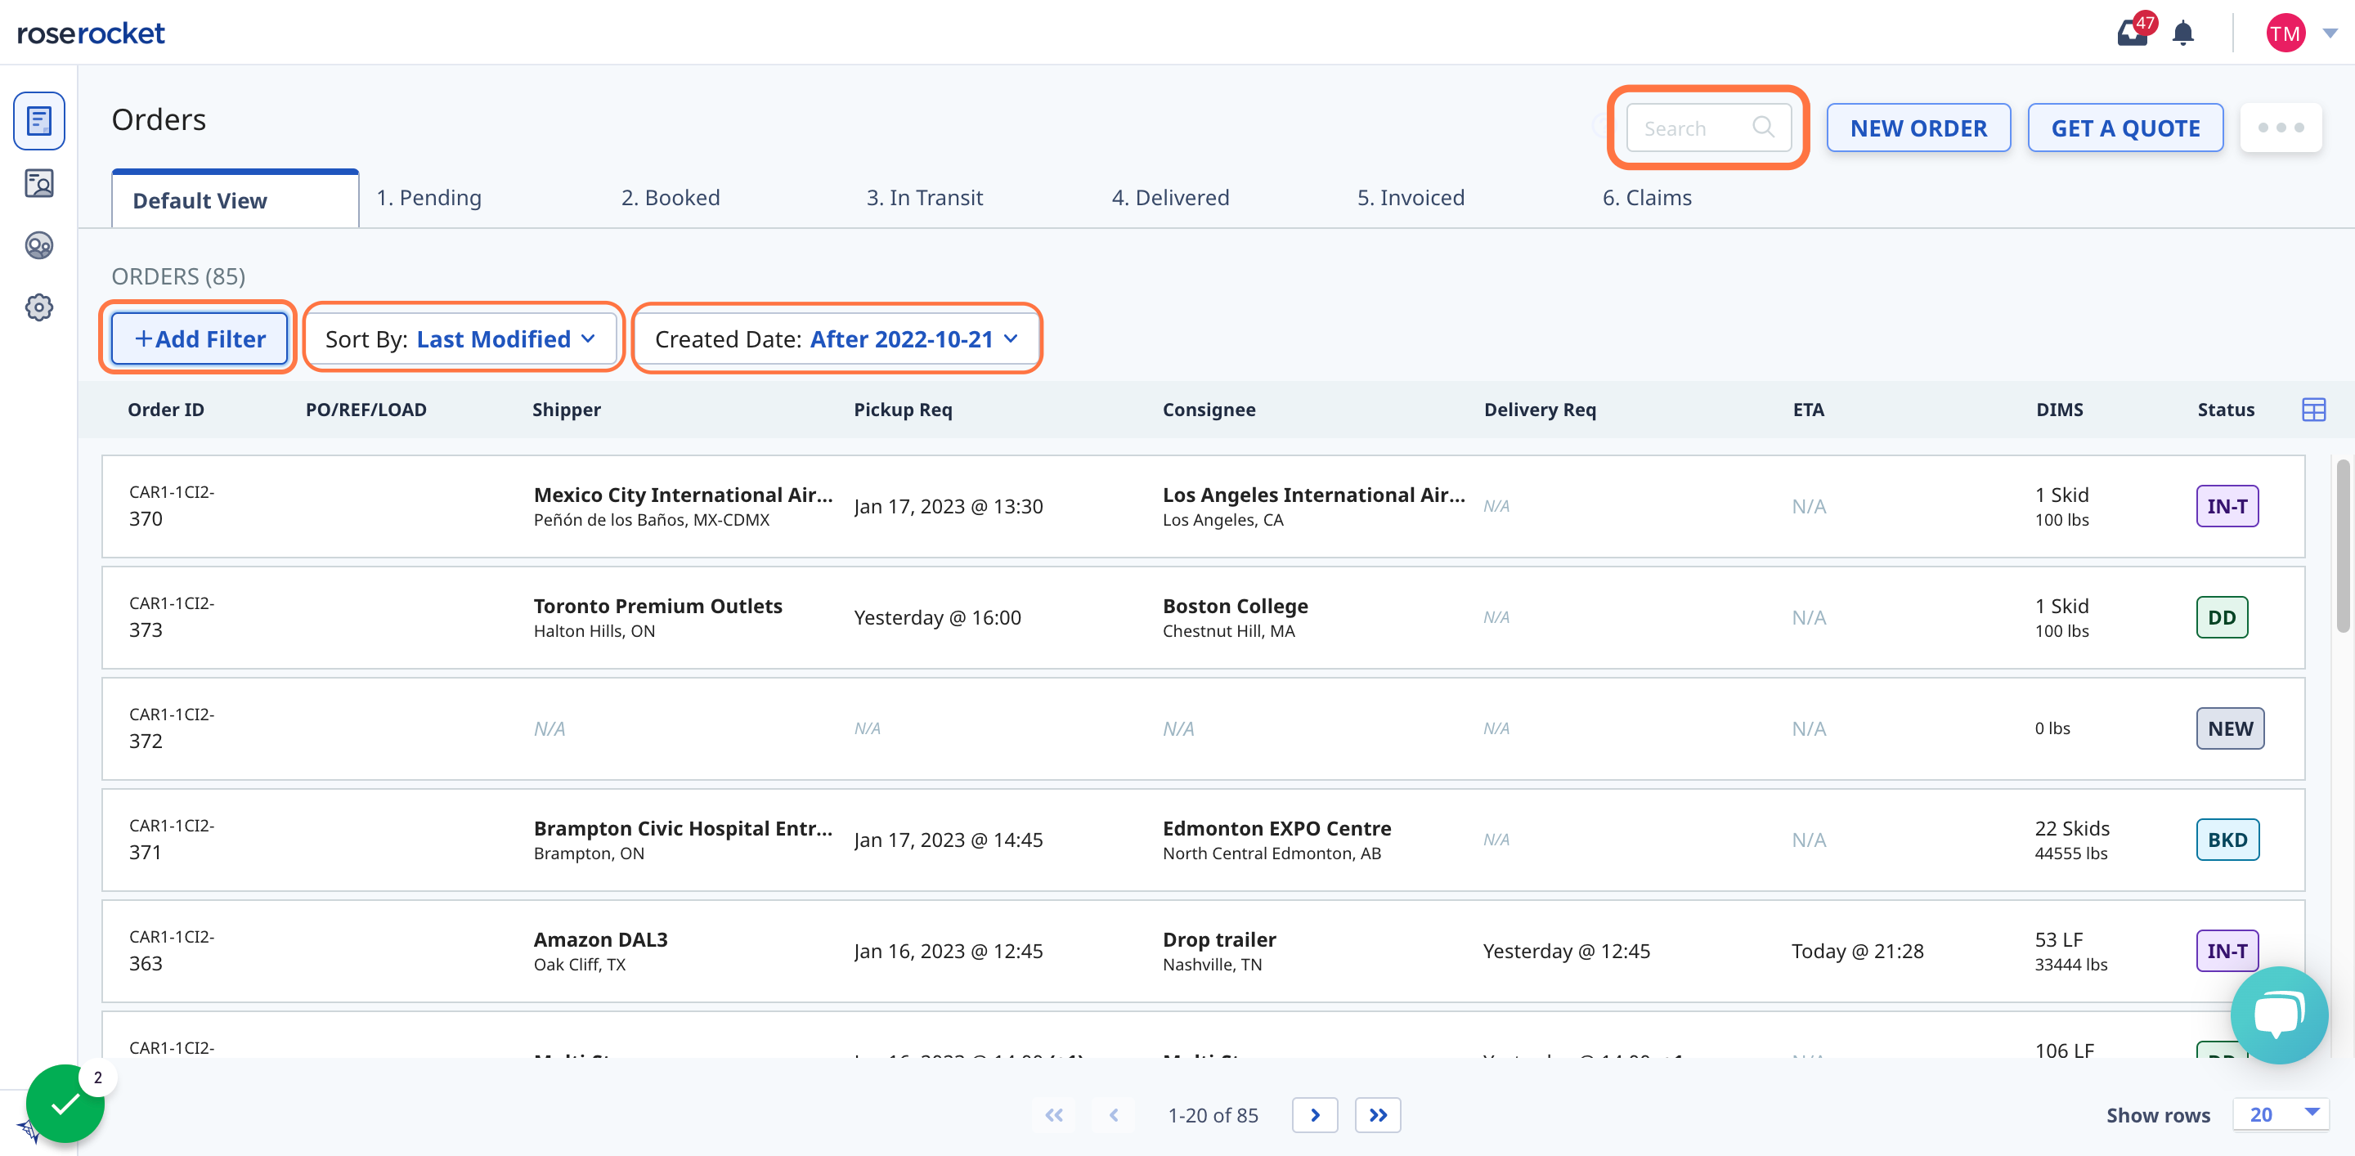
Task: Open the partners/people sidebar icon
Action: click(38, 246)
